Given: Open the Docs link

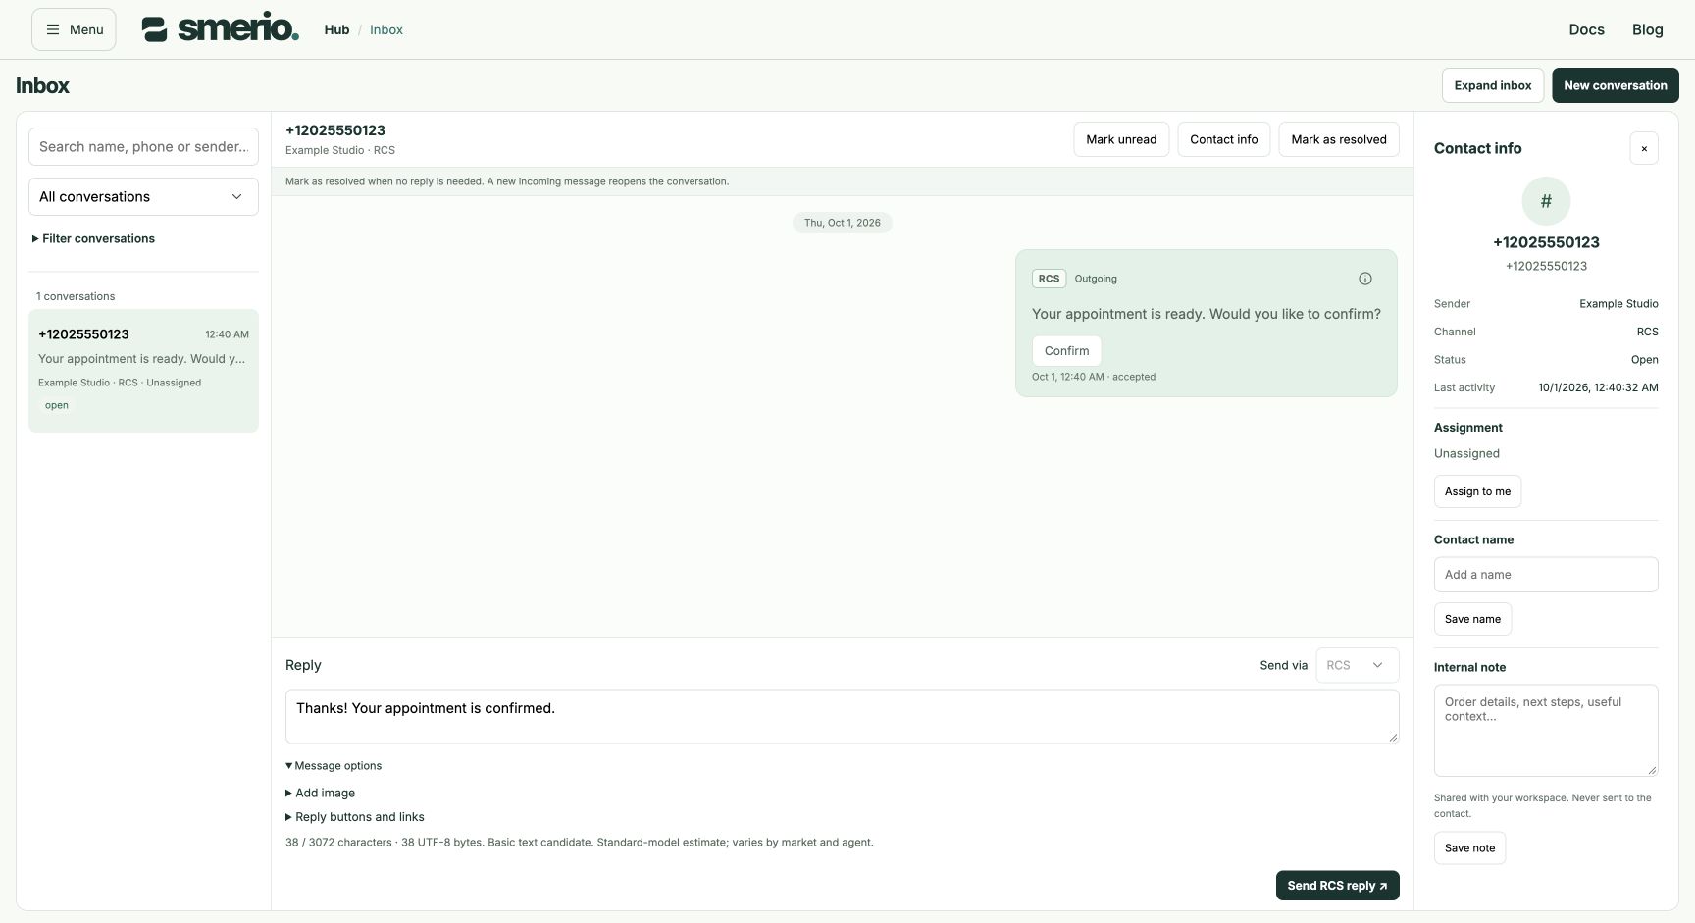Looking at the screenshot, I should tap(1586, 29).
